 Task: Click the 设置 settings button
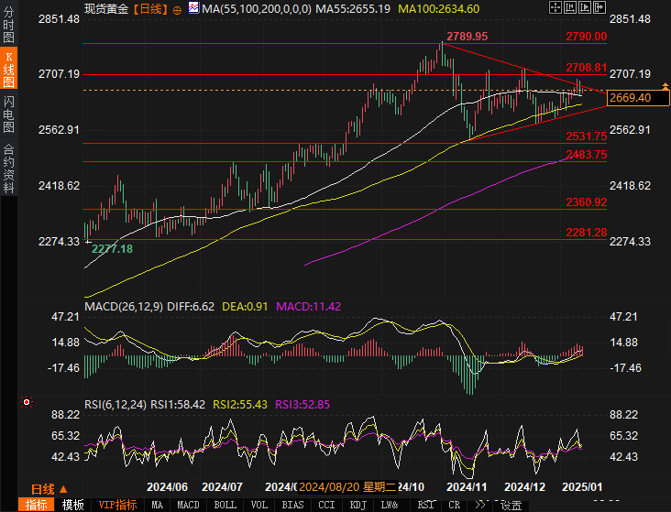click(x=511, y=505)
